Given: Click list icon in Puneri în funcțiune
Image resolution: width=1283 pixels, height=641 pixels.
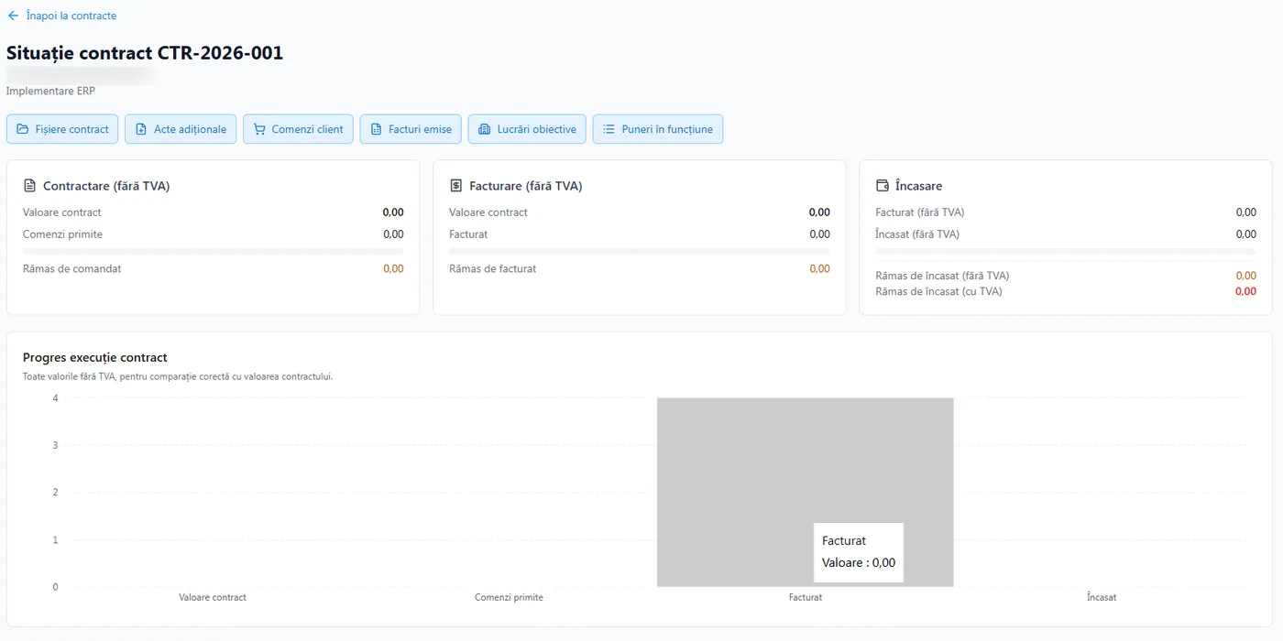Looking at the screenshot, I should [609, 129].
